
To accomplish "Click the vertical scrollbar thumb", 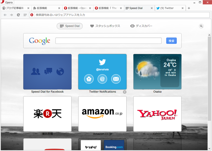I will click(209, 79).
